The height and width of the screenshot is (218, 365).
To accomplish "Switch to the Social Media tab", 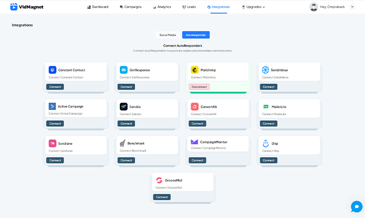I will click(x=168, y=35).
